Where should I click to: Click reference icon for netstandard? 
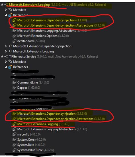(x=14, y=41)
